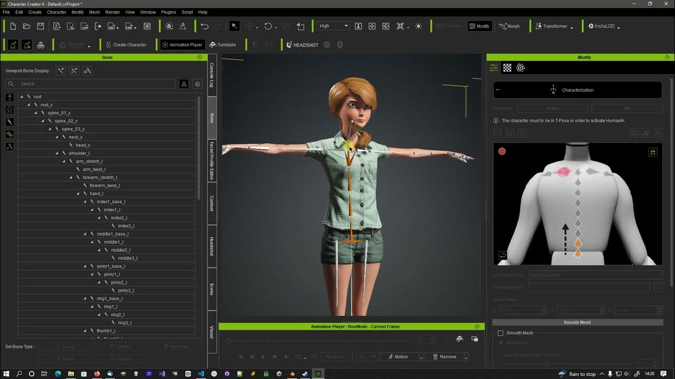
Task: Select the head_x bone
Action: (x=83, y=145)
